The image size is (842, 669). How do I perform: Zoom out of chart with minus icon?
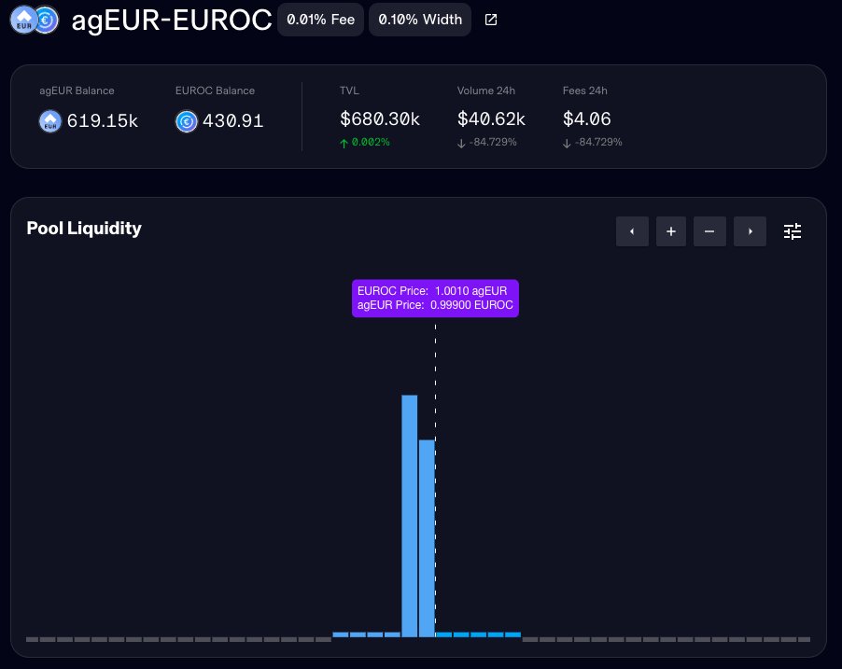point(710,231)
